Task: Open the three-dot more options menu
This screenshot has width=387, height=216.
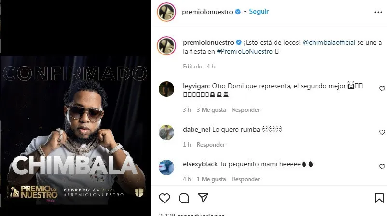Action: [378, 12]
